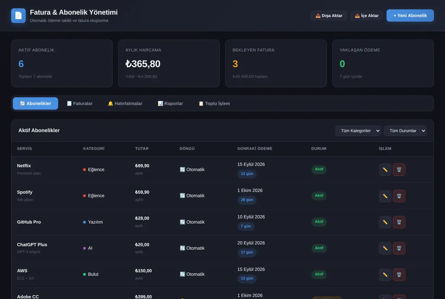The image size is (445, 299).
Task: Click the Yaklaşan Ödeme count
Action: point(342,64)
